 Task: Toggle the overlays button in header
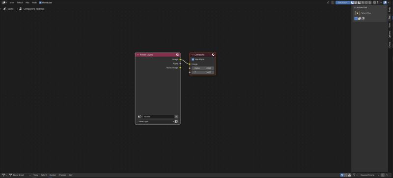tap(385, 2)
